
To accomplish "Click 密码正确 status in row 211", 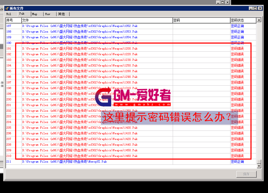I will [x=237, y=162].
